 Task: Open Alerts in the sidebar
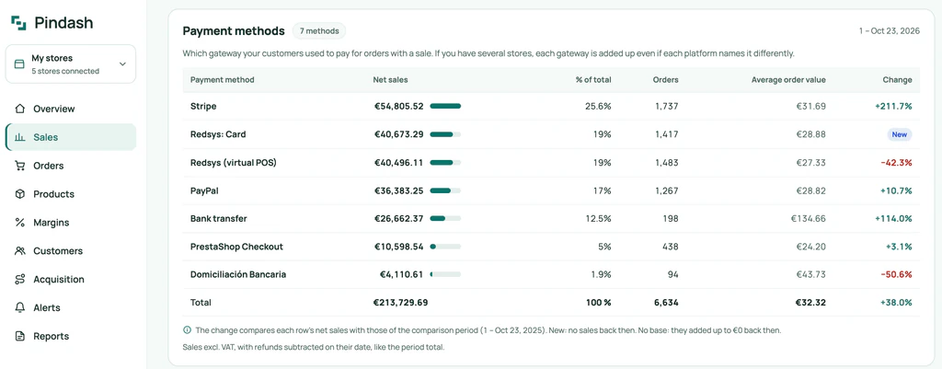[x=71, y=307]
